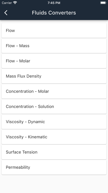This screenshot has height=193, width=108.
Task: Select Flow - Molar from the list
Action: pyautogui.click(x=54, y=61)
